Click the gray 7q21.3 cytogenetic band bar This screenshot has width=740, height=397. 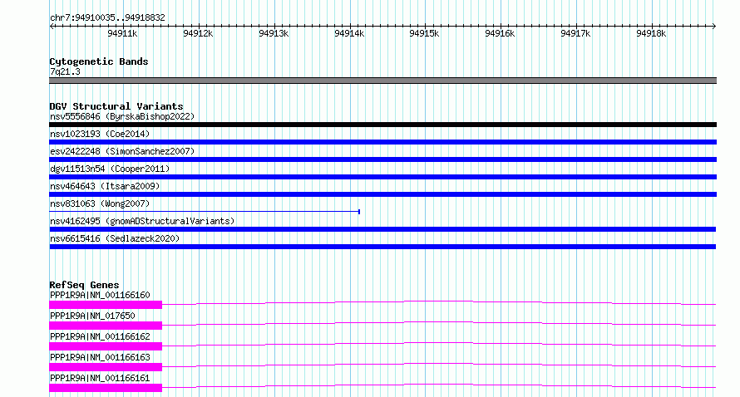tap(382, 81)
